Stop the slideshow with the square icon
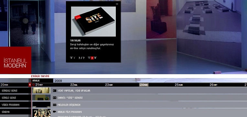This screenshot has width=247, height=117. pyautogui.click(x=95, y=58)
